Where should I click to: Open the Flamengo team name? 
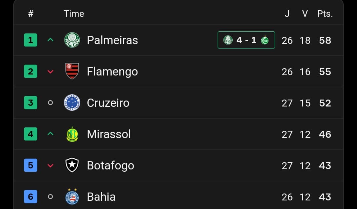coord(112,72)
